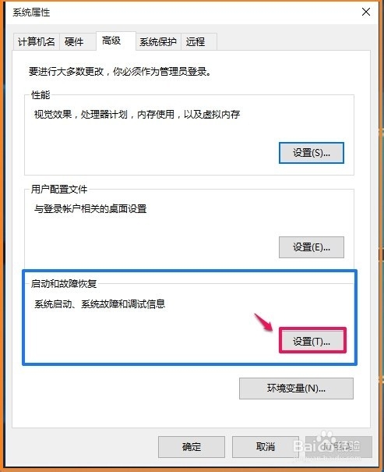This screenshot has width=384, height=472.
Task: Click the apply button behind the watermark
Action: point(339,447)
